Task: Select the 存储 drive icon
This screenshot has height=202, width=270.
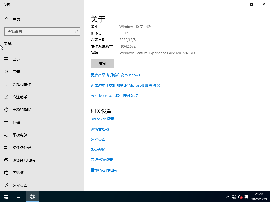Action: click(6, 122)
